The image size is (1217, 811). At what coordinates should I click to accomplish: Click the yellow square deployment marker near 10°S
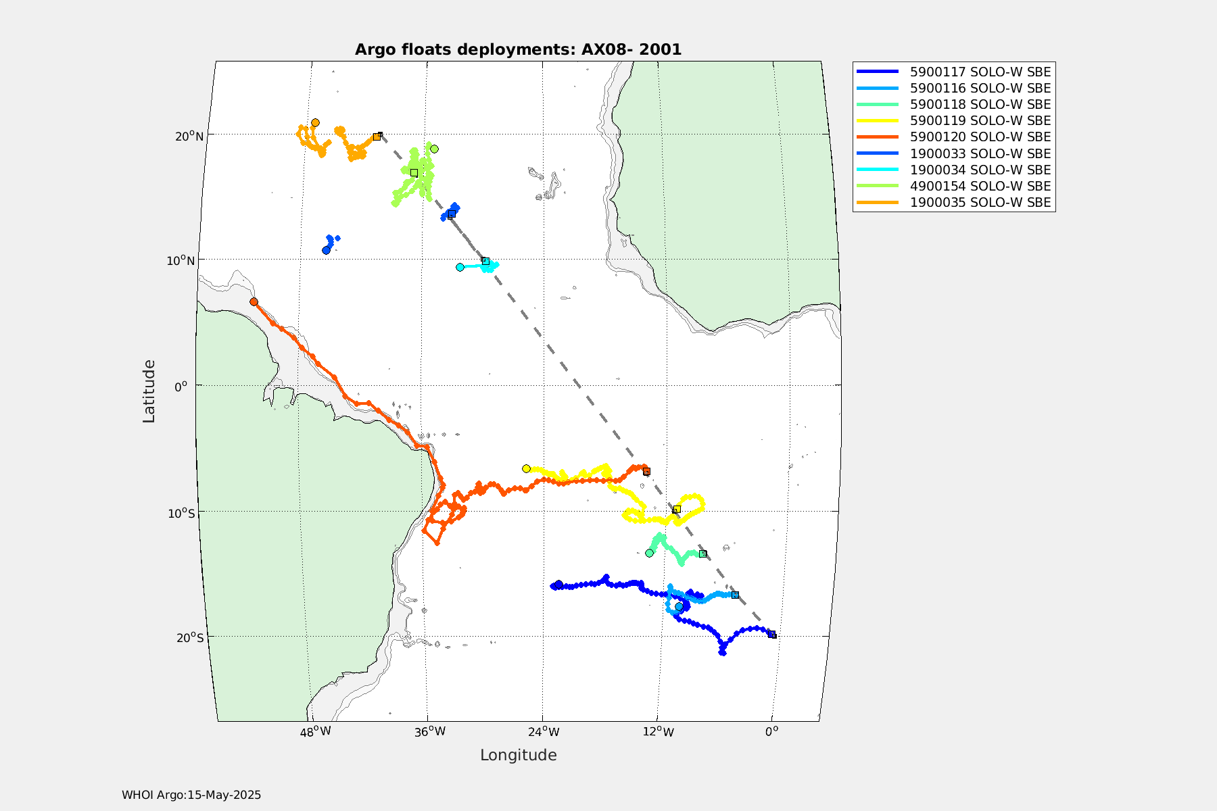point(677,509)
